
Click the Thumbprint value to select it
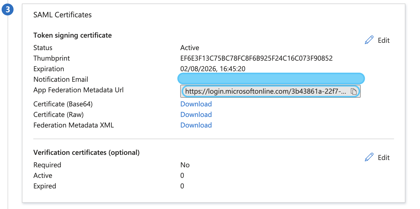coord(257,58)
